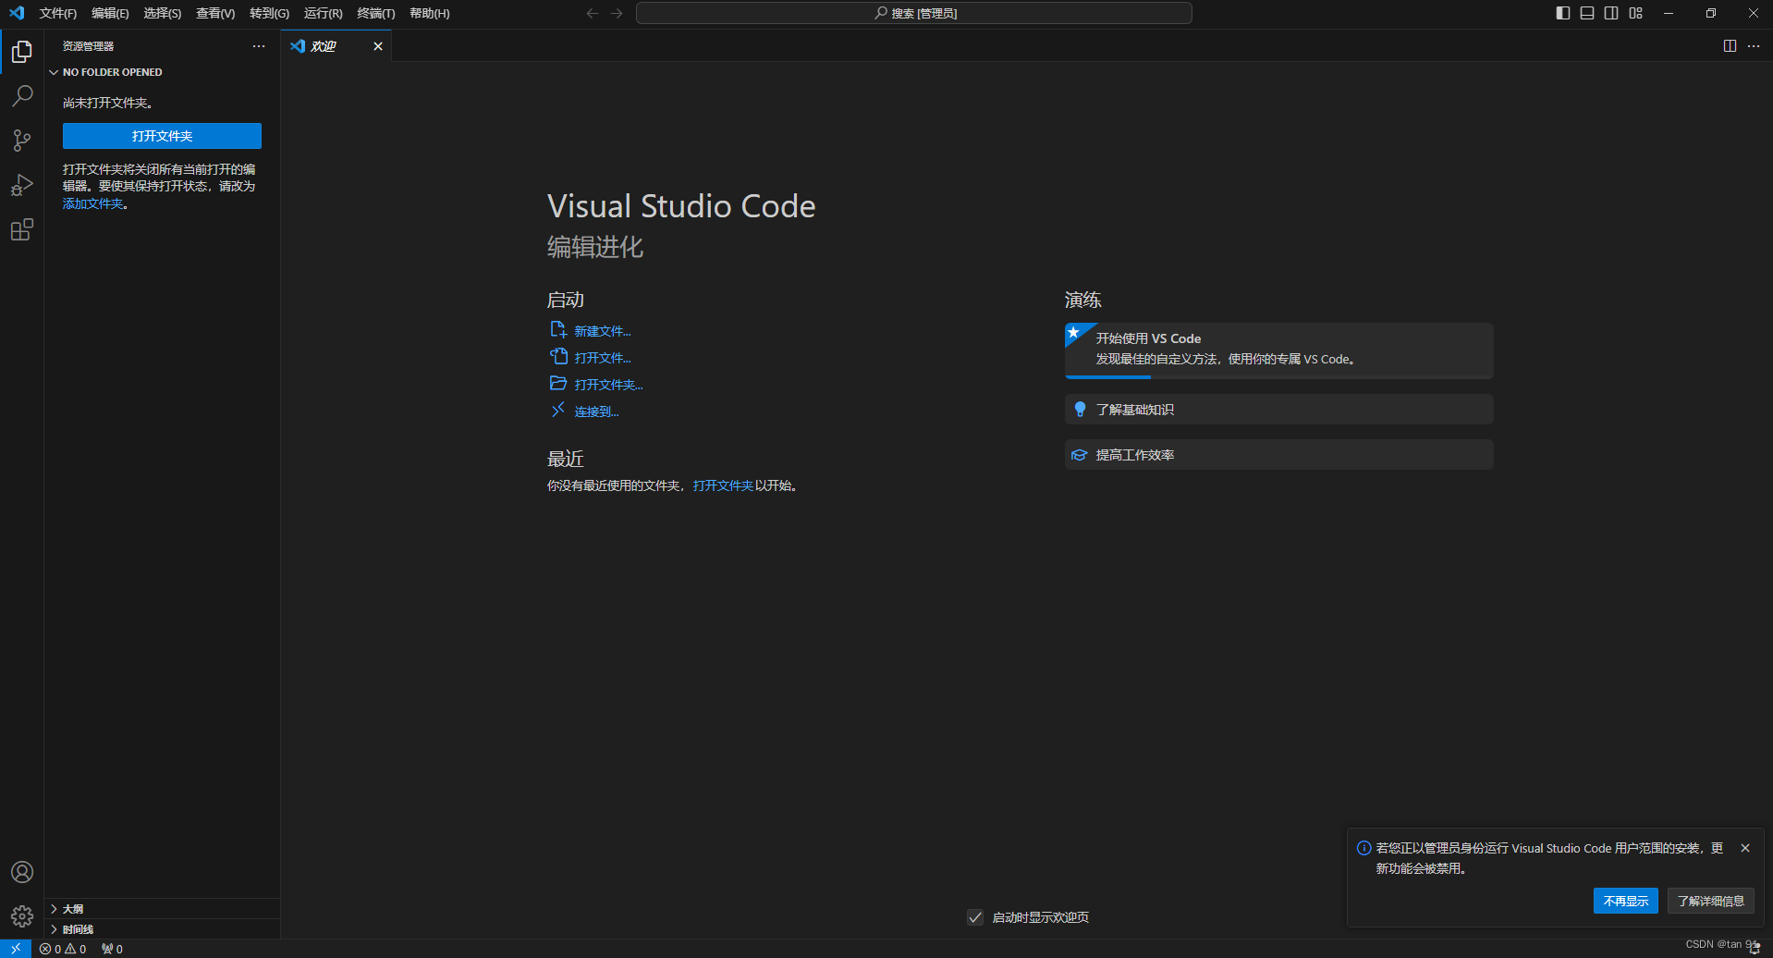Uncheck 启动时显示欢迎页 checkbox
The image size is (1773, 958).
click(975, 917)
